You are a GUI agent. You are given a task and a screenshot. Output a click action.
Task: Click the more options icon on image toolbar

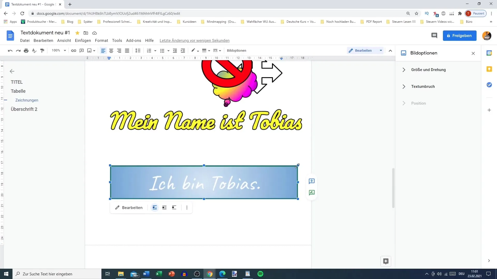click(187, 207)
